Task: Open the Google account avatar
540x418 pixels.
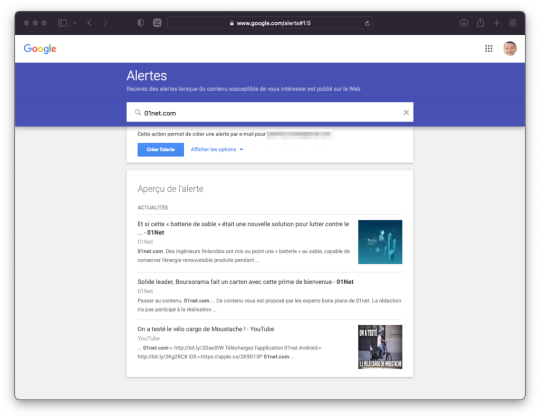Action: [x=510, y=48]
